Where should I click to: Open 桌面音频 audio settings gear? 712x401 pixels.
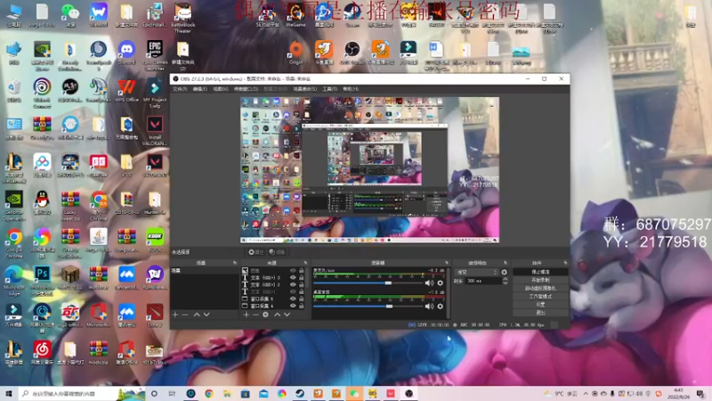pyautogui.click(x=440, y=307)
